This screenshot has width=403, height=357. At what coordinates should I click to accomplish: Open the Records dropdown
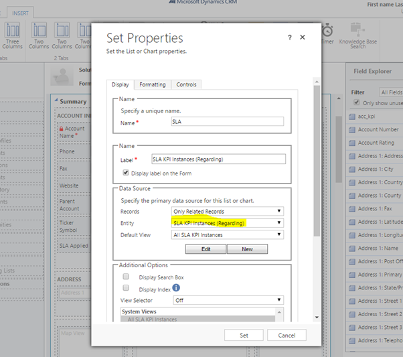(228, 211)
